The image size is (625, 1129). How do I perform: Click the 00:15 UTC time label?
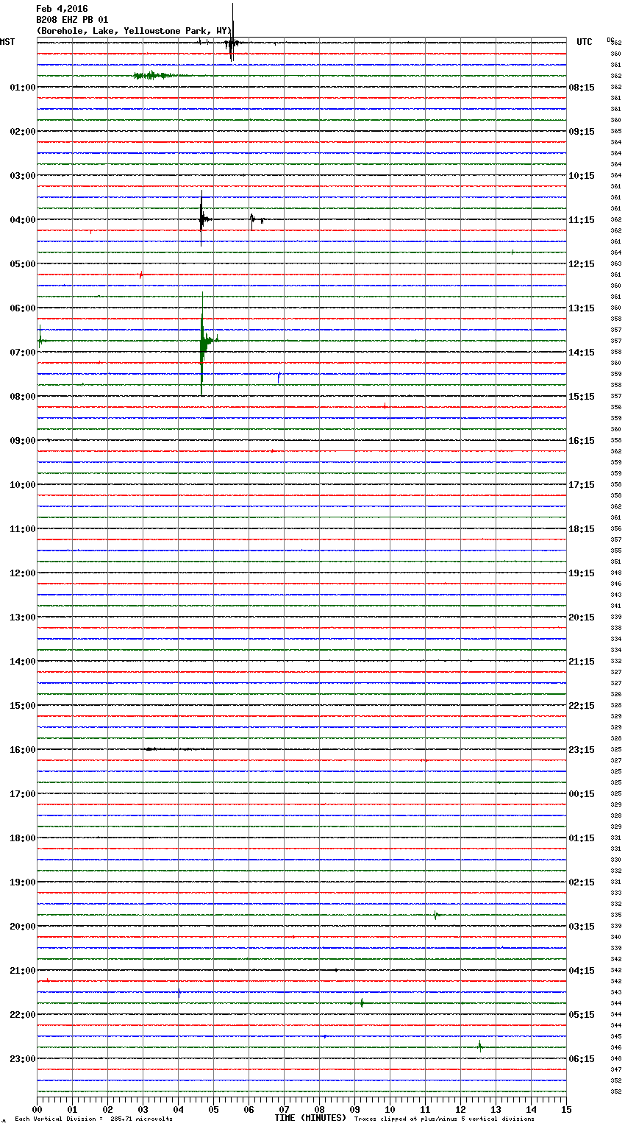pos(582,794)
